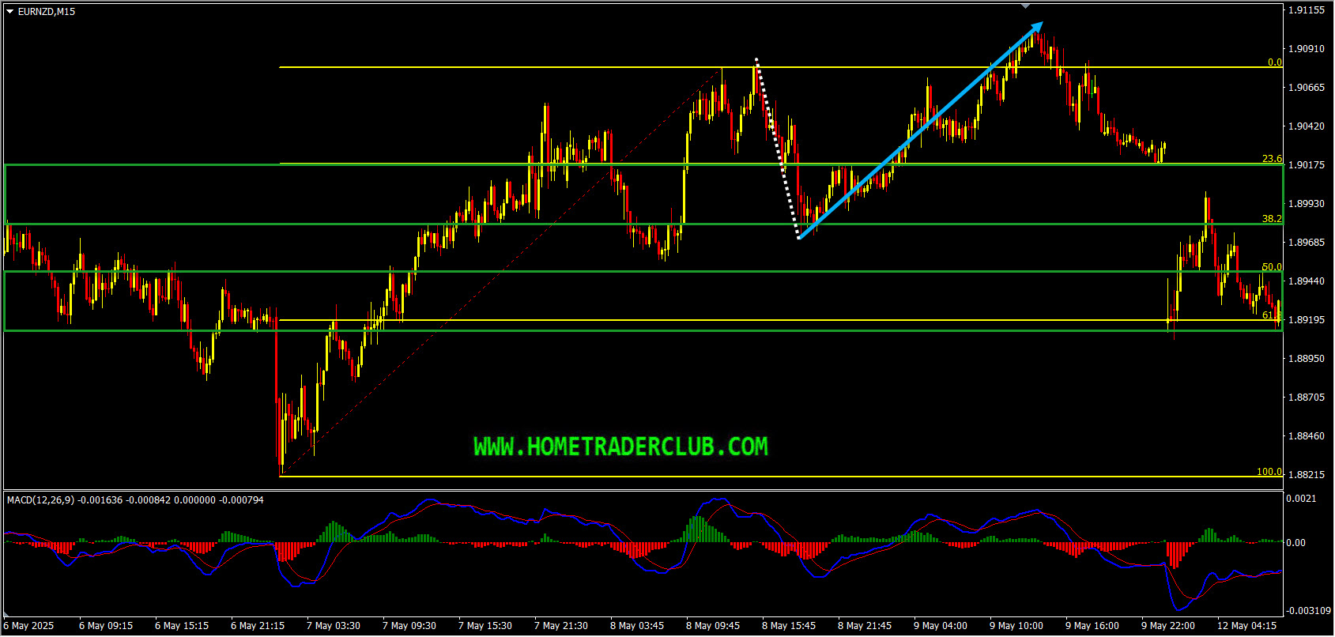Click the 7 May 03:30 time label
Viewport: 1335px width, 637px height.
pos(334,626)
